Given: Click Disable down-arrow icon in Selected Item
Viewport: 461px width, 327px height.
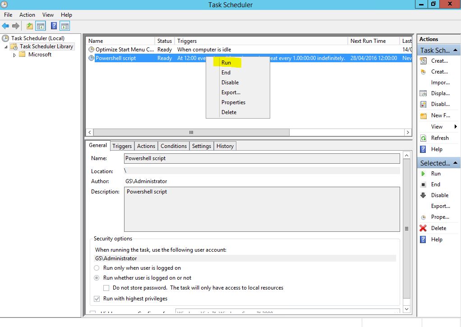Looking at the screenshot, I should coord(424,195).
